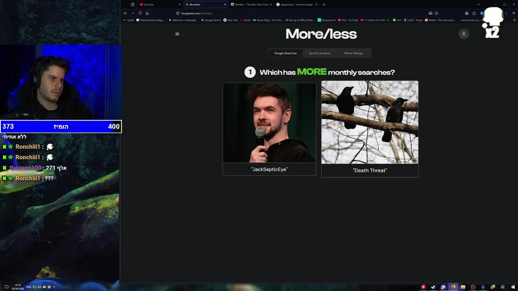Image resolution: width=518 pixels, height=291 pixels.
Task: Click the ENG language indicator
Action: 29,287
